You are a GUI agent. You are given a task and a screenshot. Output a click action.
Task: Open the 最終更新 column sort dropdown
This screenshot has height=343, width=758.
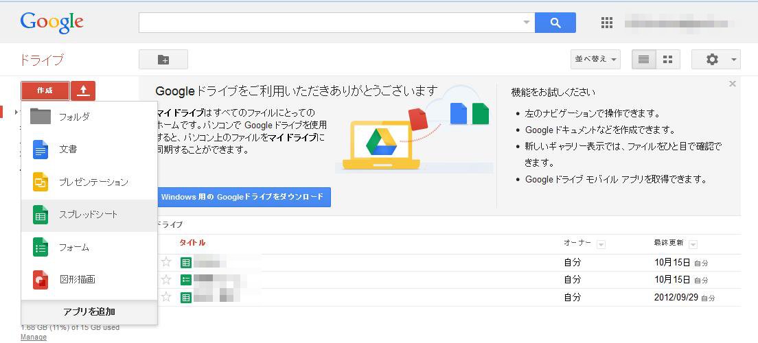693,244
